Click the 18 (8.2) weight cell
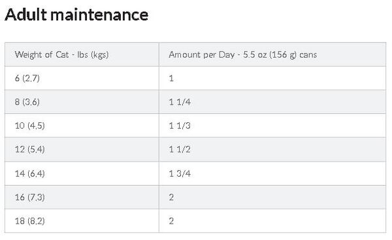Screen dimensions: 392x240 (82, 221)
